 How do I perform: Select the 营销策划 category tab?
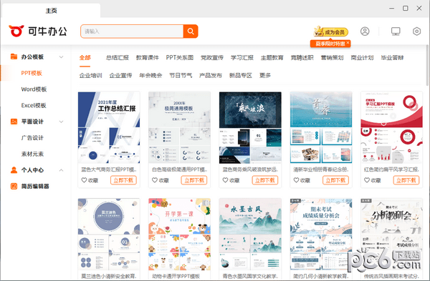pos(332,58)
